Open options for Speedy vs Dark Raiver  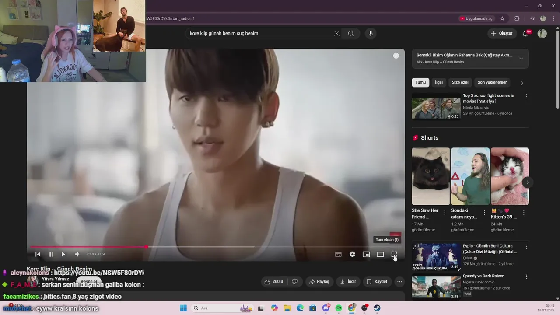527,277
